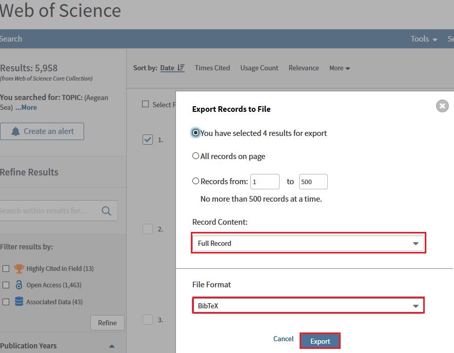
Task: Open the Record Content dropdown
Action: pyautogui.click(x=308, y=243)
